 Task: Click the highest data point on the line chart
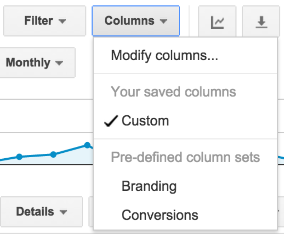pos(87,145)
